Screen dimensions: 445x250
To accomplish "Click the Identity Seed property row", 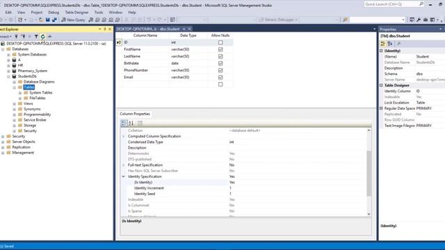I will (x=244, y=194).
